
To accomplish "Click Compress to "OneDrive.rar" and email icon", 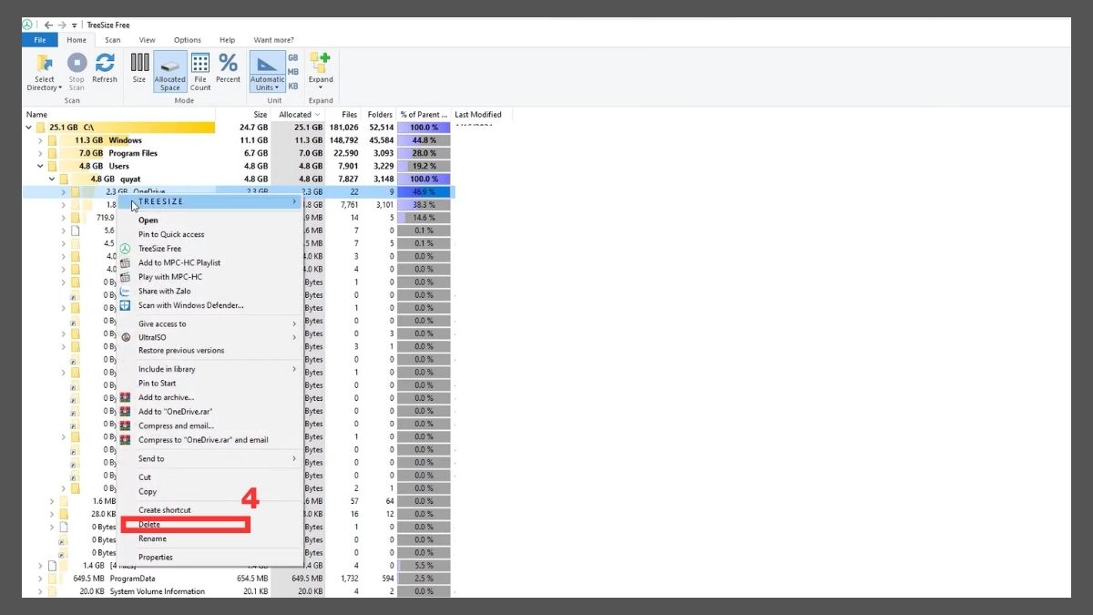I will 126,440.
